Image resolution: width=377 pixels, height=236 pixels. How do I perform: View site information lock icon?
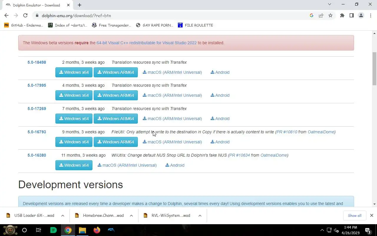(37, 16)
